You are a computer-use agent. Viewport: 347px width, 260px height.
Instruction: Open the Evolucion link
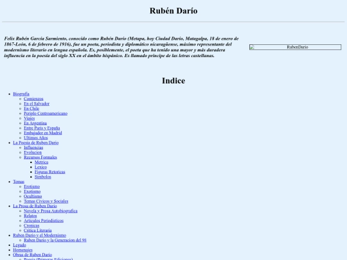[33, 152]
